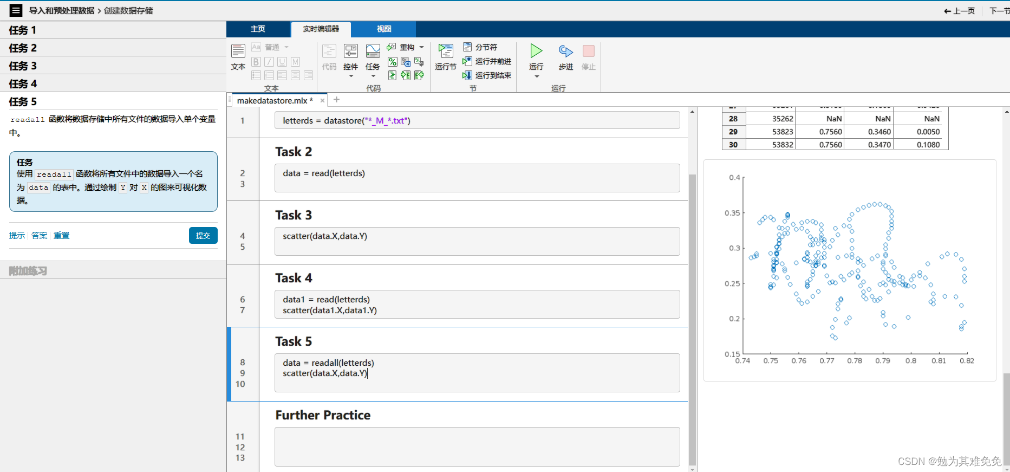Expand 任务 1 in left panel

[x=113, y=30]
